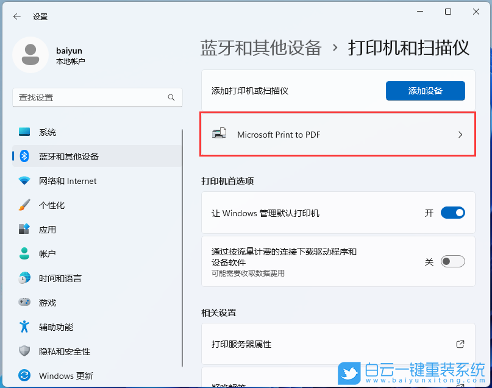The height and width of the screenshot is (388, 492).
Task: Turn off 让 Windows 管理默认打印机
Action: 452,213
